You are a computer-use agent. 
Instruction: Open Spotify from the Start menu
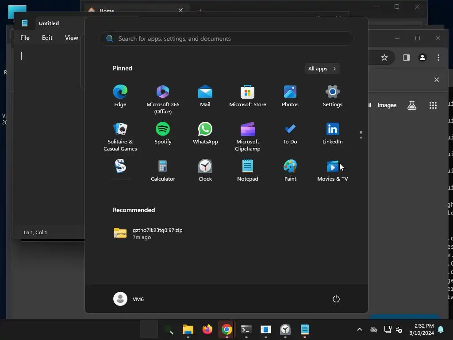163,133
